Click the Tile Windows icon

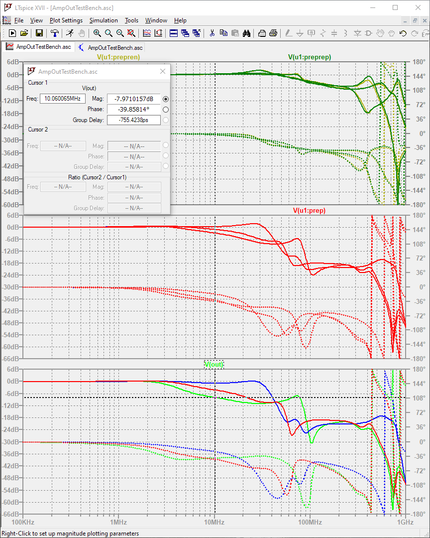pyautogui.click(x=174, y=33)
